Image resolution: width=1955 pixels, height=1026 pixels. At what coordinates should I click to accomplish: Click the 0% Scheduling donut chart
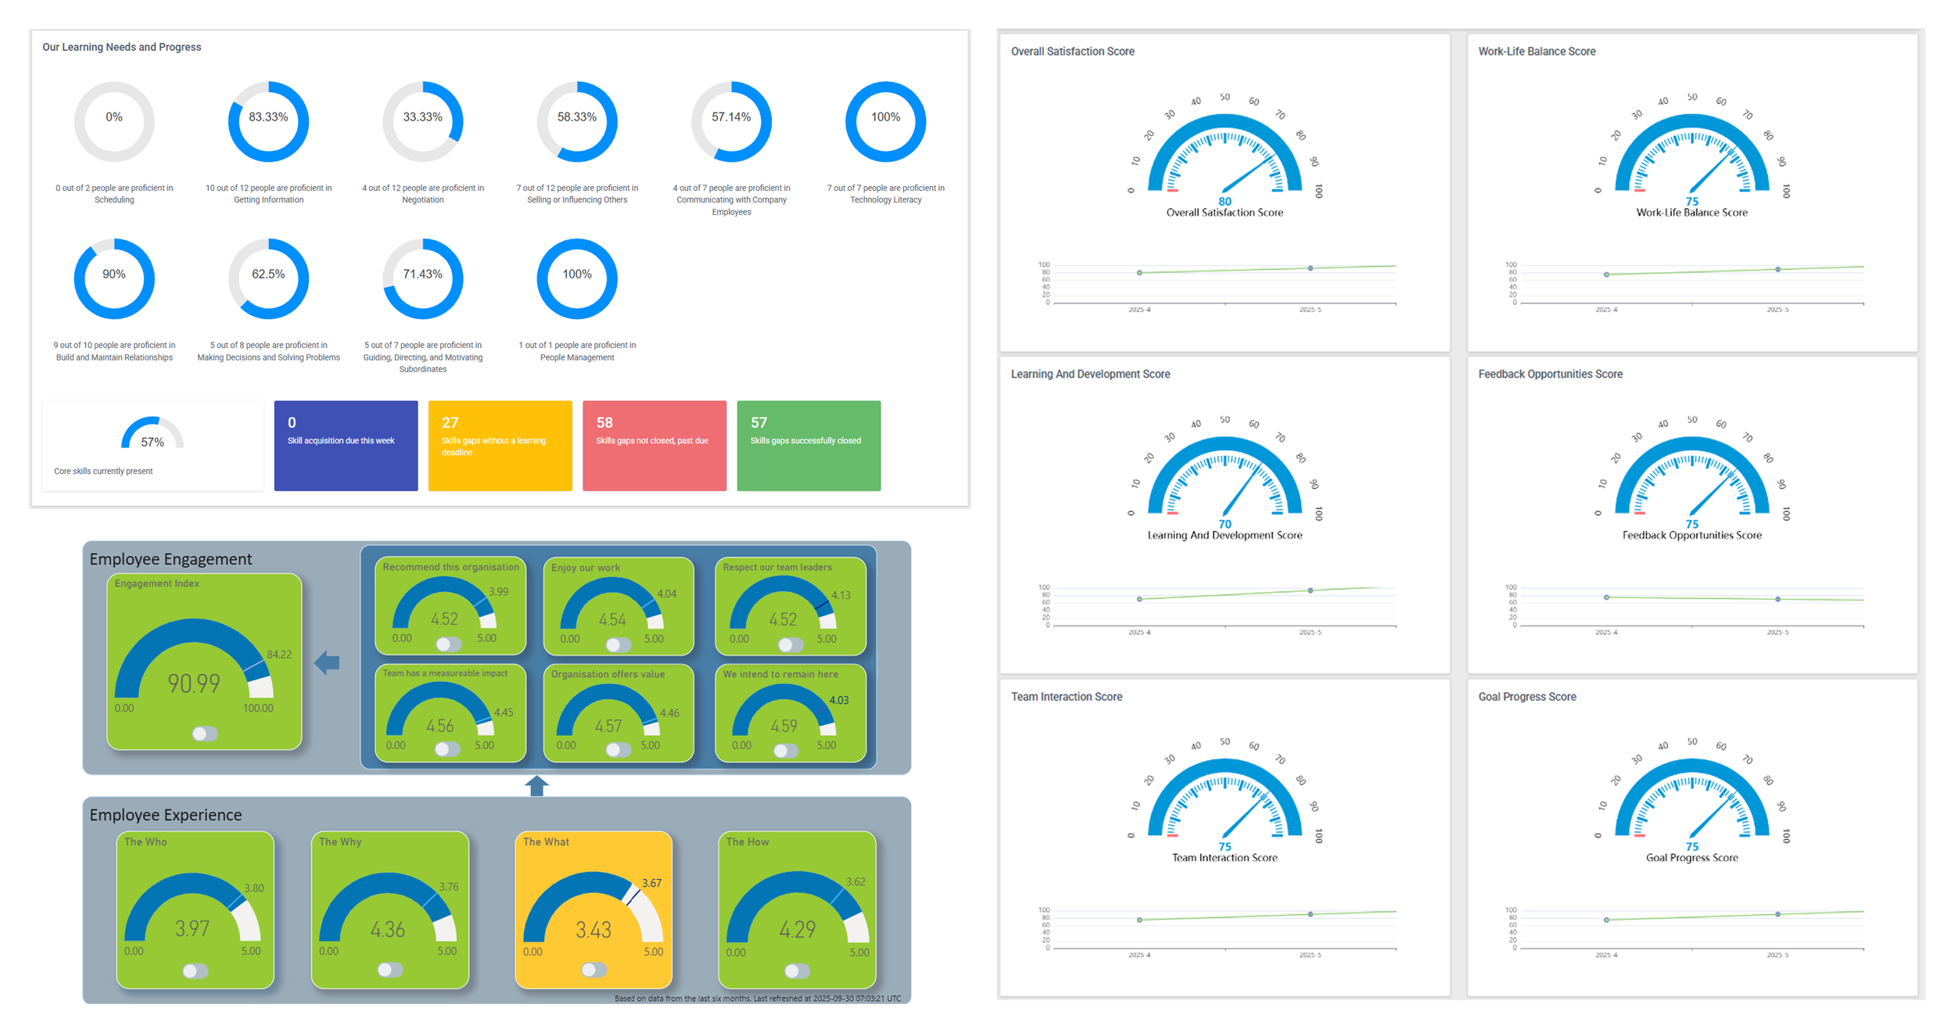114,121
